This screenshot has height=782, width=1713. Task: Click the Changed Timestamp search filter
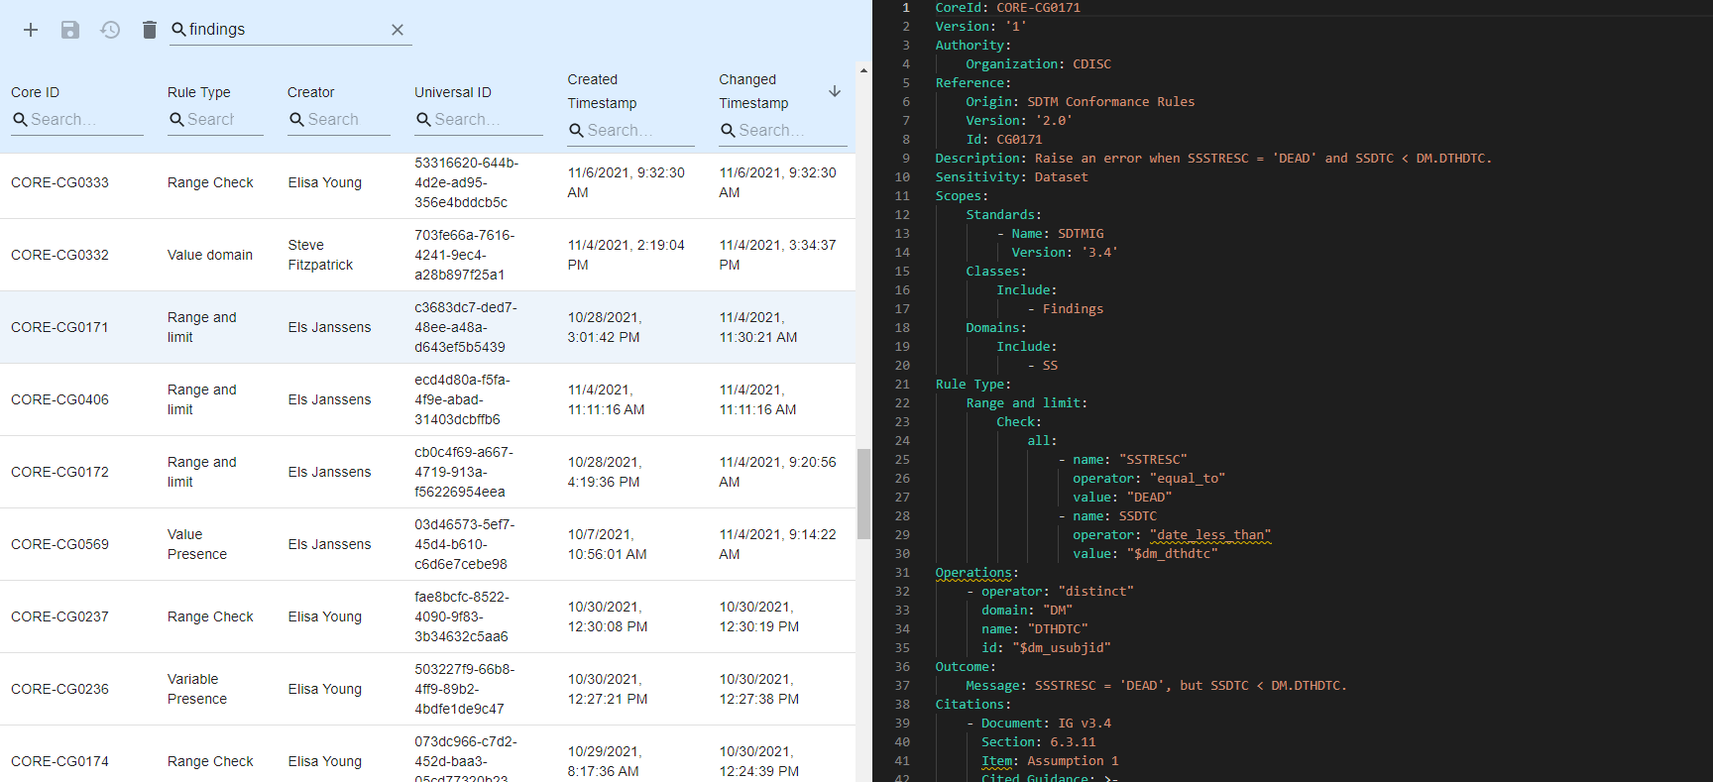pyautogui.click(x=783, y=131)
